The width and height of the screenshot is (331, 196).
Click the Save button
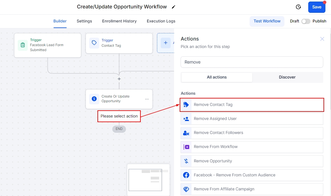pyautogui.click(x=317, y=7)
